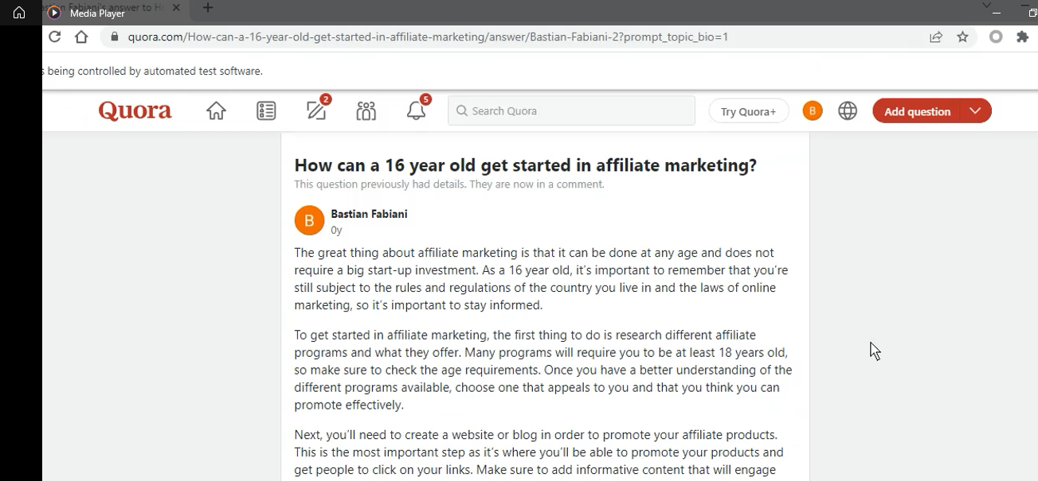Click inside the Search Quora field

tap(570, 111)
